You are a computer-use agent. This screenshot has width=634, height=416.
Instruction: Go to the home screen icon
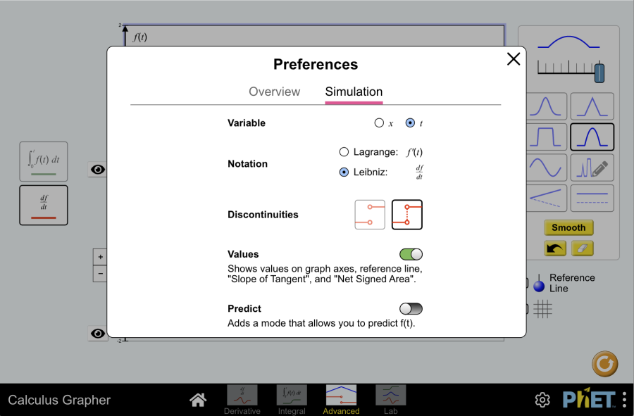pos(198,400)
